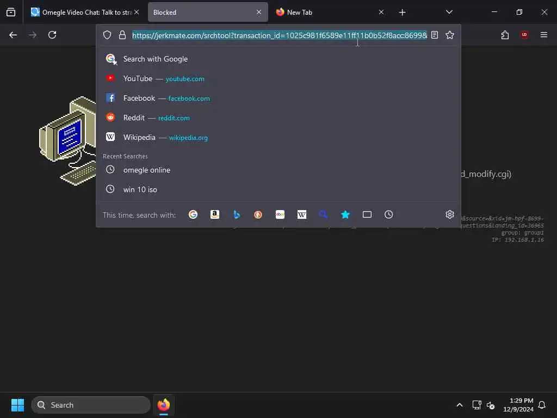Open the notifications bell icon
The image size is (557, 418).
pyautogui.click(x=542, y=405)
